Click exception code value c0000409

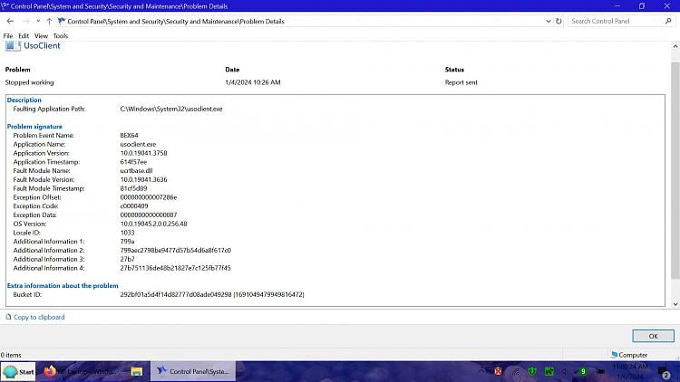tap(134, 206)
